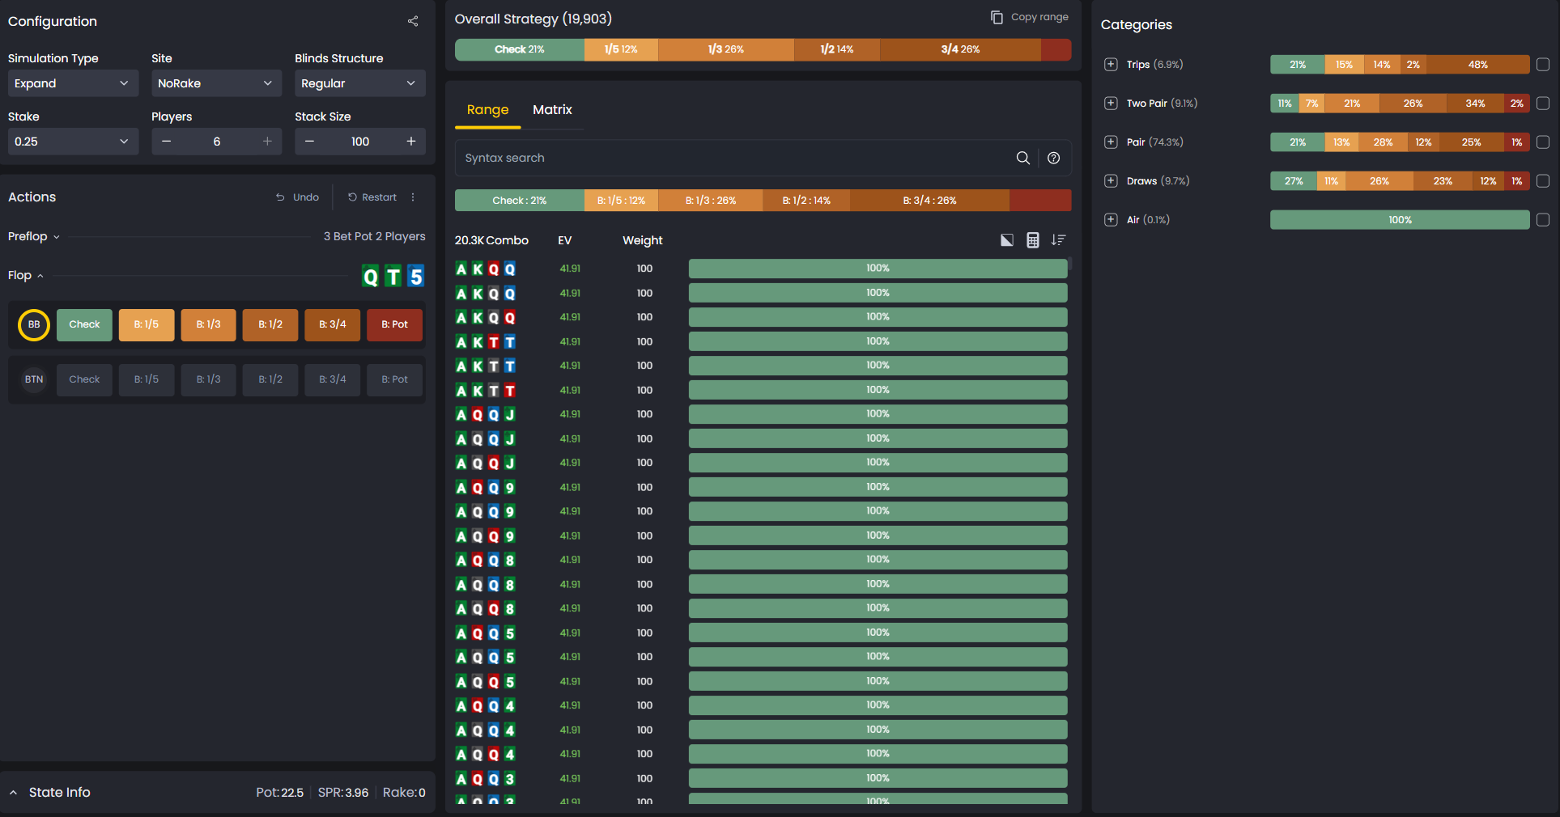Select BB B: 1/5 bet action

click(147, 324)
